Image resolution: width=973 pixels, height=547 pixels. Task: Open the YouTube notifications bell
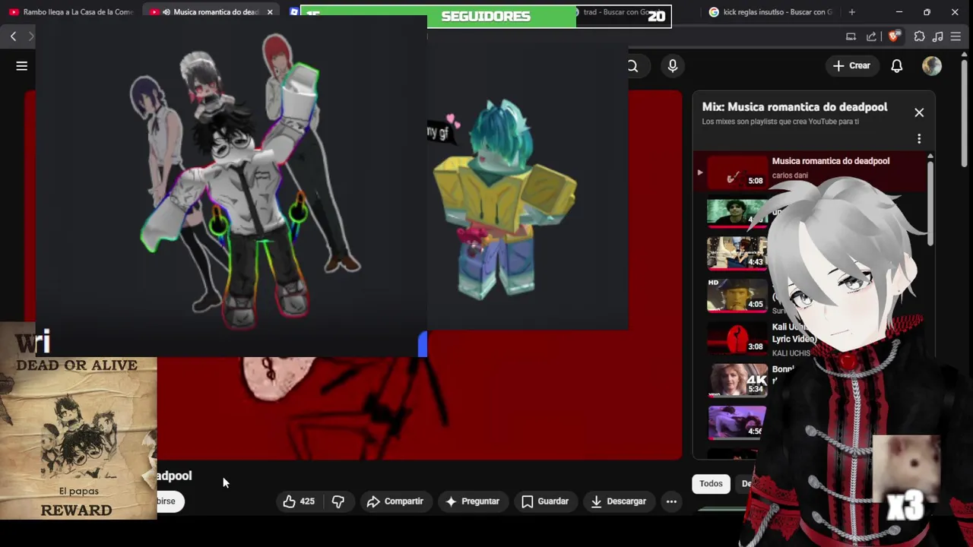pyautogui.click(x=897, y=66)
